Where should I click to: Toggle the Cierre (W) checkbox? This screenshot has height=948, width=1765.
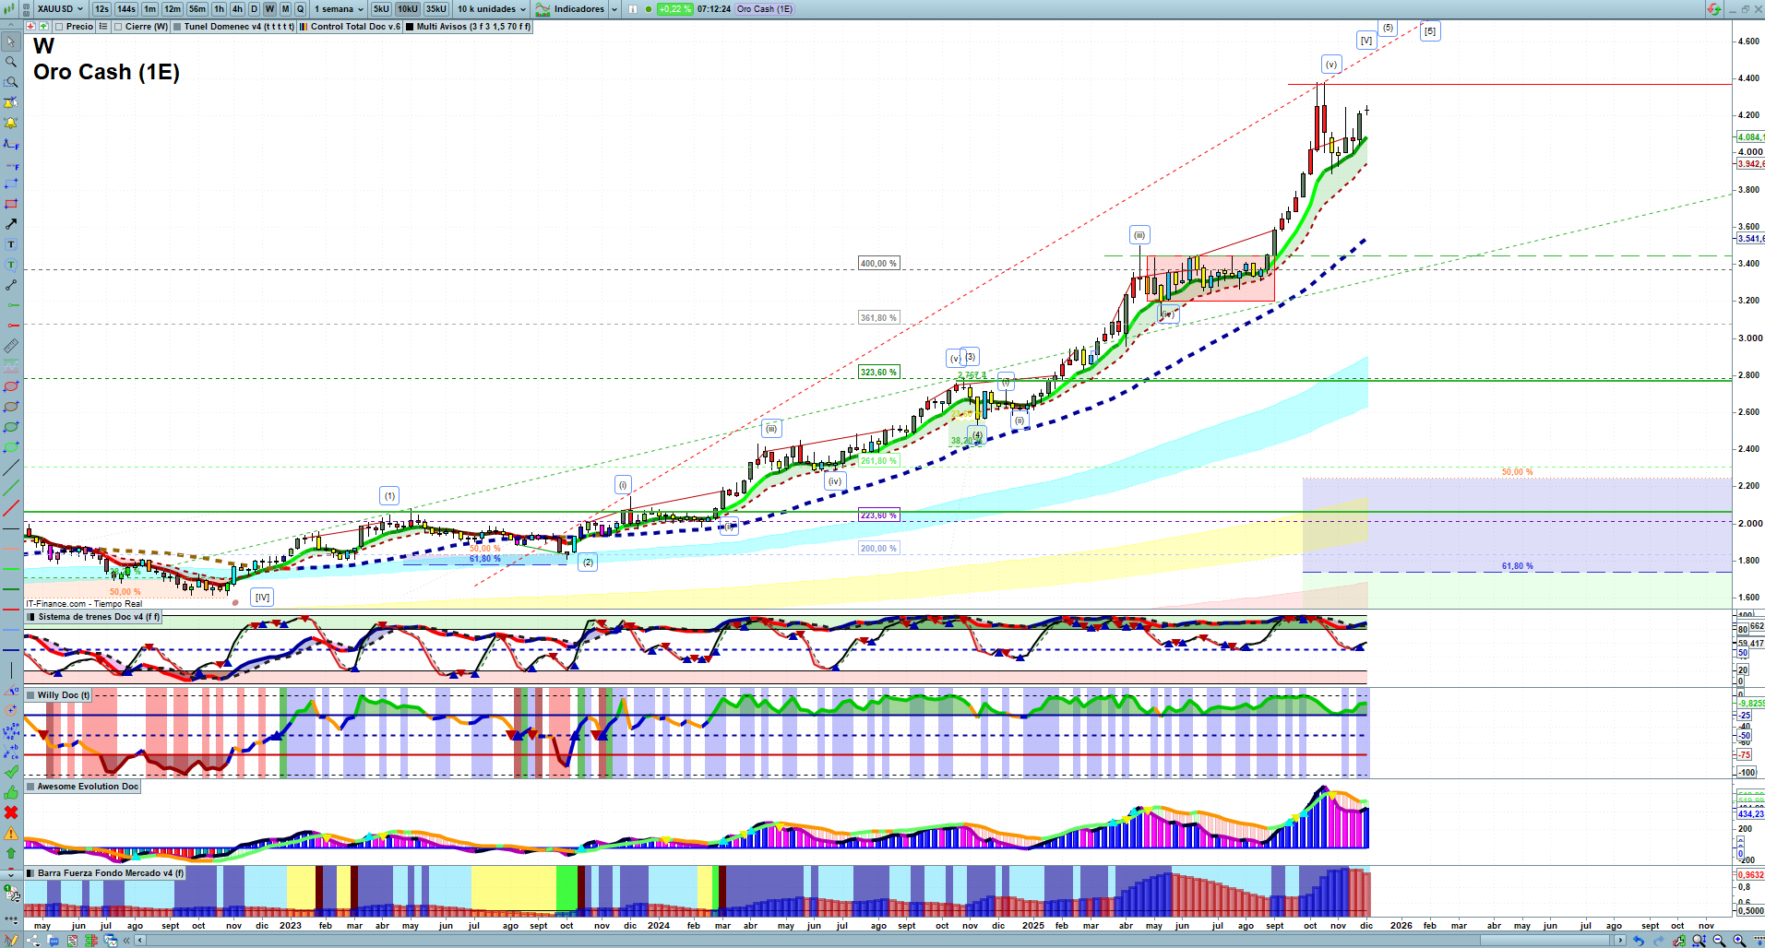click(118, 27)
